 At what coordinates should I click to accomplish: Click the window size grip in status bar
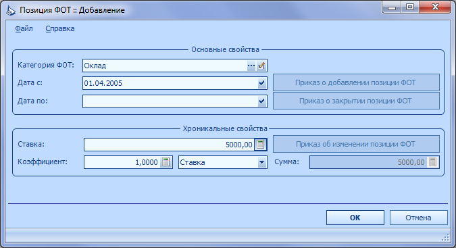click(446, 238)
